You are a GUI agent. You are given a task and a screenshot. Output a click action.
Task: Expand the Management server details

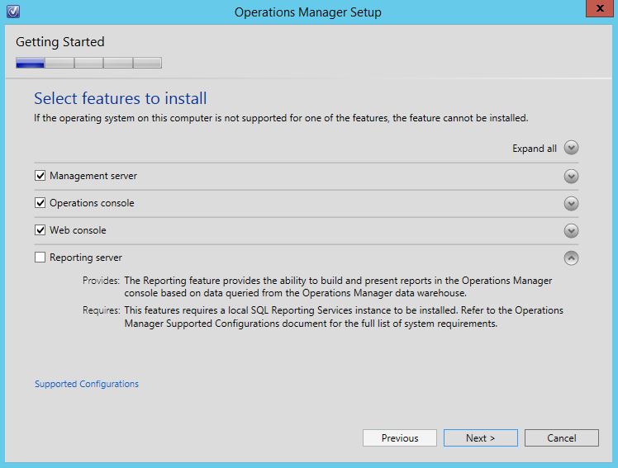tap(571, 176)
